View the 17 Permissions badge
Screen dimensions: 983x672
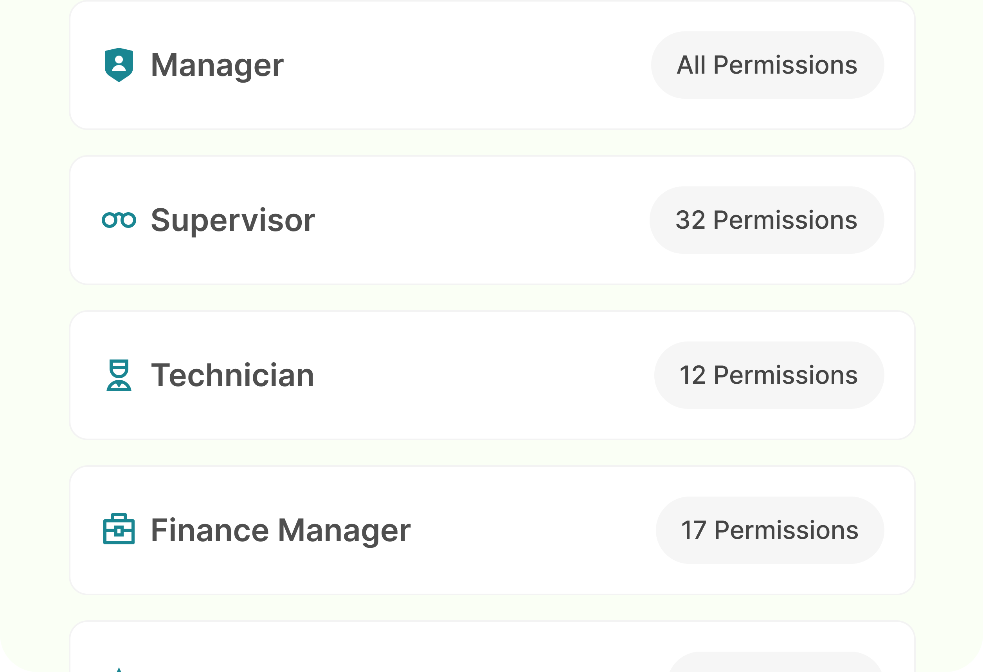pyautogui.click(x=769, y=530)
